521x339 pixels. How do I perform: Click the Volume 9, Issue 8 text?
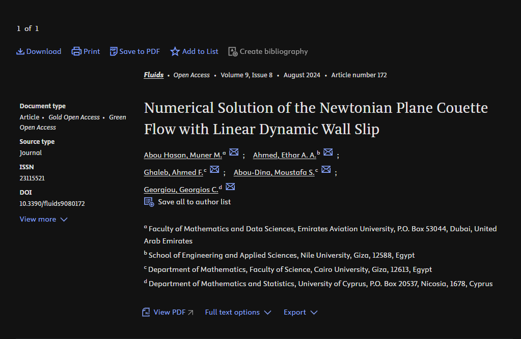pyautogui.click(x=246, y=75)
